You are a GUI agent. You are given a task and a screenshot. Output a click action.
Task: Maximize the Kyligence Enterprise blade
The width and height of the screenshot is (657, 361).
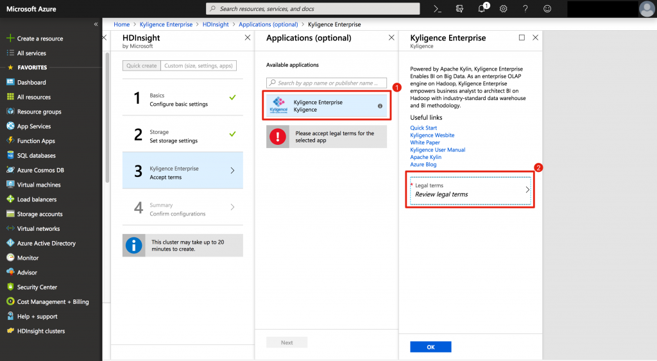(x=522, y=38)
